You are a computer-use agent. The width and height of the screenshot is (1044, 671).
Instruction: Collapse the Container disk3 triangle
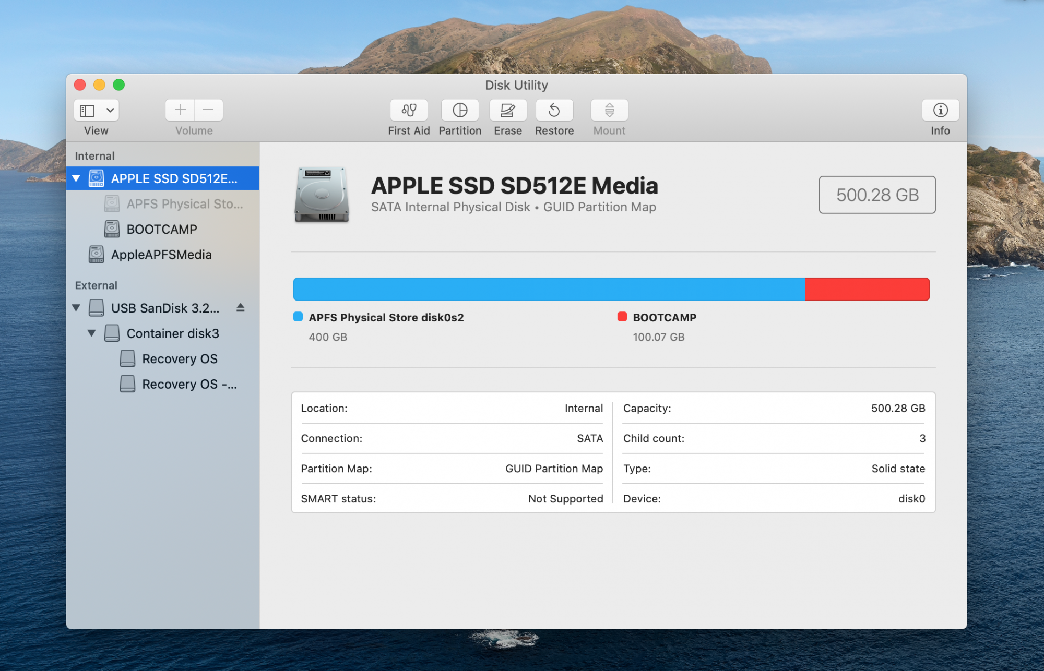point(92,333)
